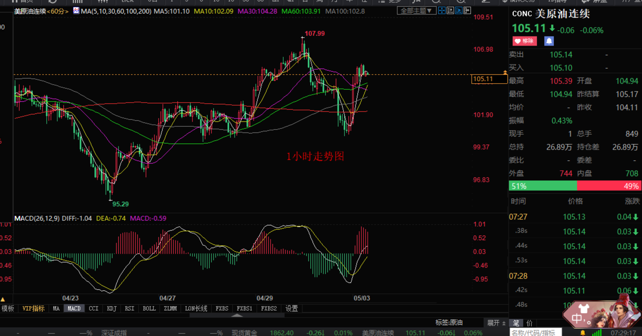
Task: Remove symbol from favorites via 移除 button
Action: click(524, 41)
